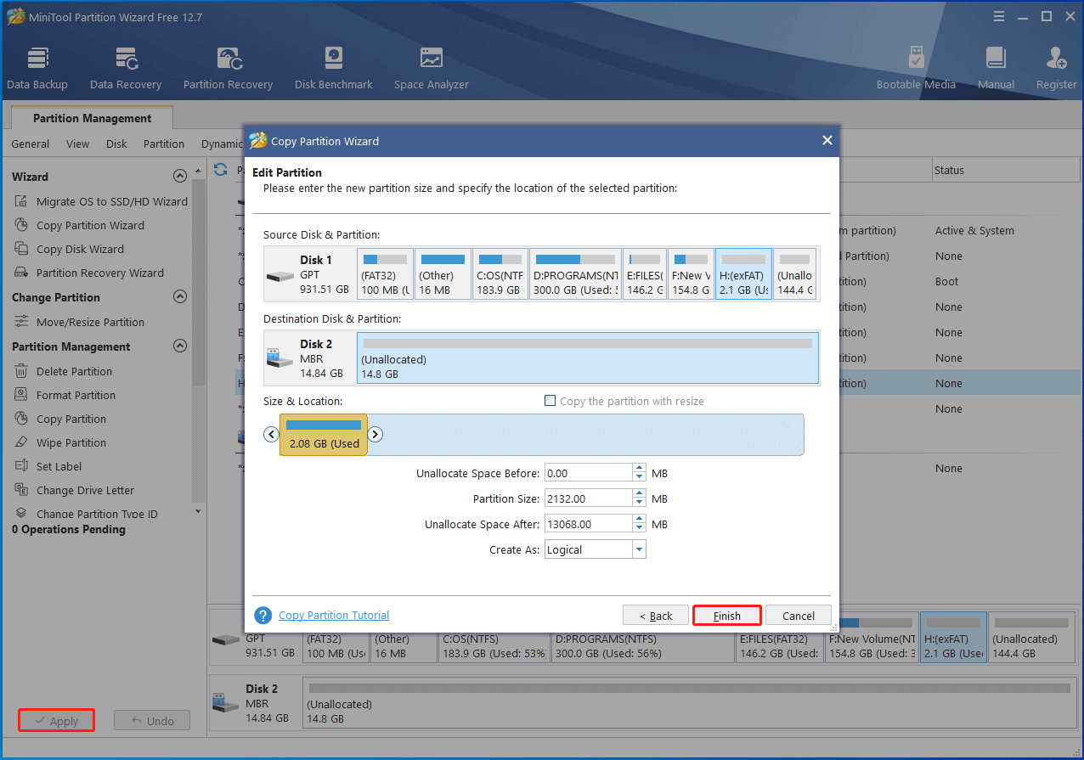The width and height of the screenshot is (1084, 760).
Task: Open the Bootable Media builder
Action: 916,68
